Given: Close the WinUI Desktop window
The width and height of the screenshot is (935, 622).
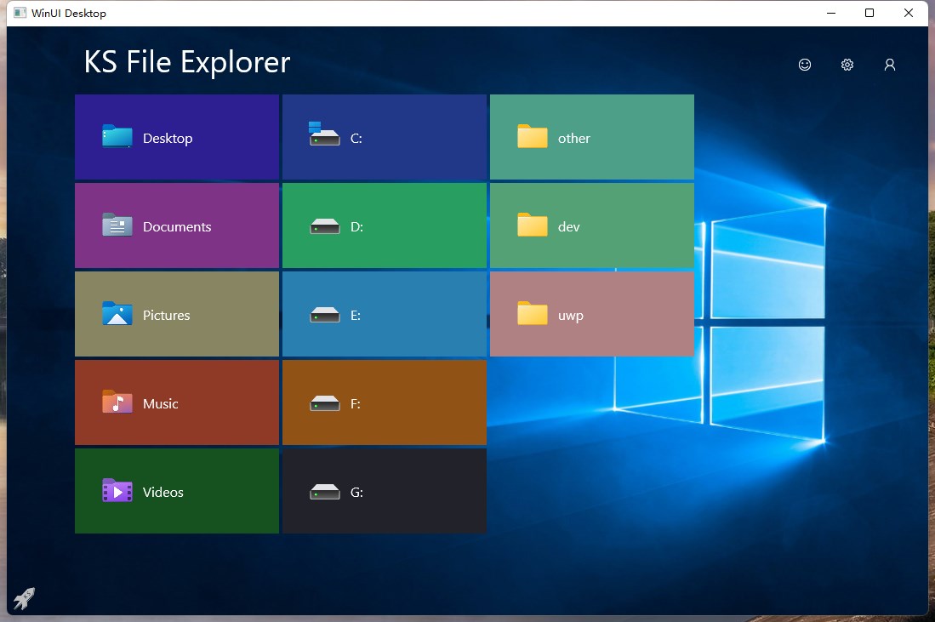Looking at the screenshot, I should (908, 13).
